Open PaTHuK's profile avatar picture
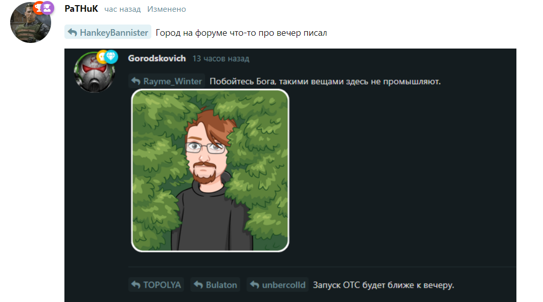 (31, 22)
